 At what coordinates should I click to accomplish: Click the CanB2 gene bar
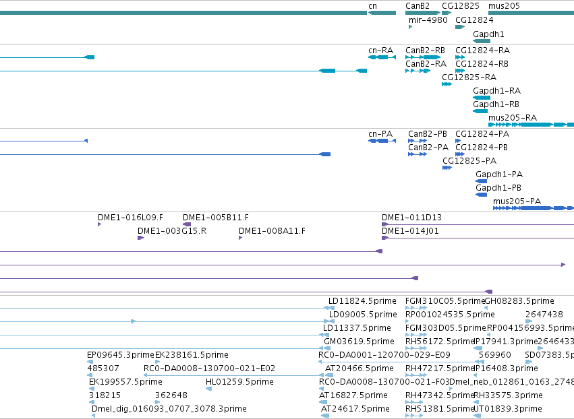pos(423,13)
